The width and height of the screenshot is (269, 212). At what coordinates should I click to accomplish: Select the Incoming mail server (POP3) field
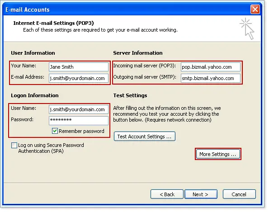pyautogui.click(x=211, y=67)
